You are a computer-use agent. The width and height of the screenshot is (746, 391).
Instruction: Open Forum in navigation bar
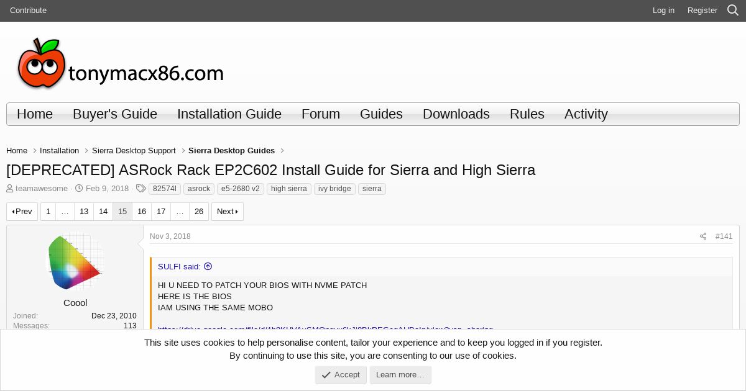pyautogui.click(x=321, y=114)
